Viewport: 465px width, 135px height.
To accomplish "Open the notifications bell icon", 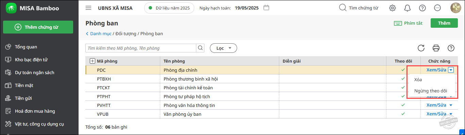I will point(408,8).
